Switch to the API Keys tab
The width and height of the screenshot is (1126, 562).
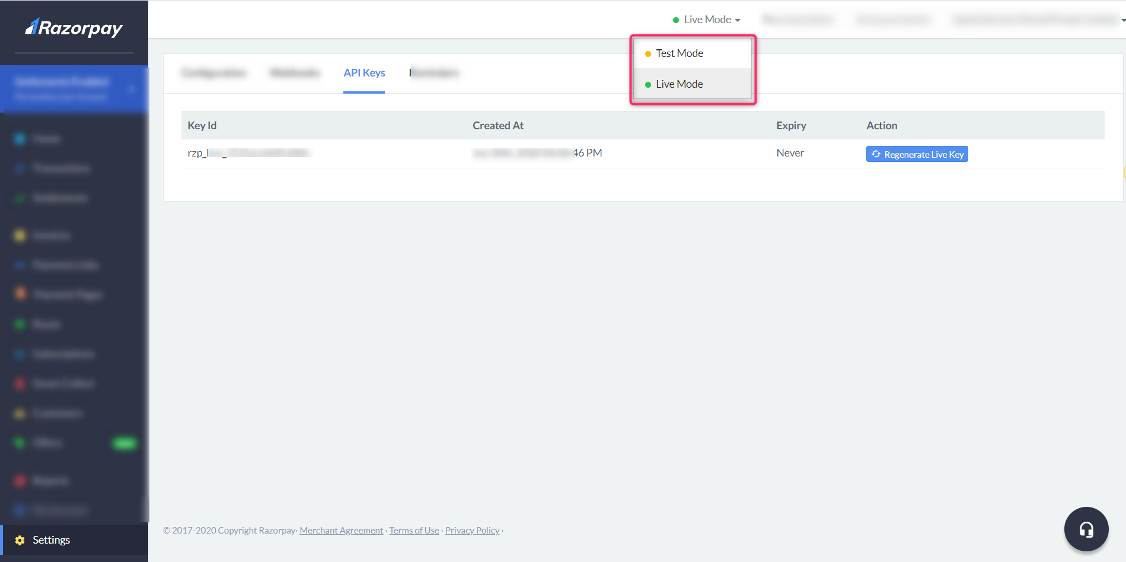pos(364,73)
